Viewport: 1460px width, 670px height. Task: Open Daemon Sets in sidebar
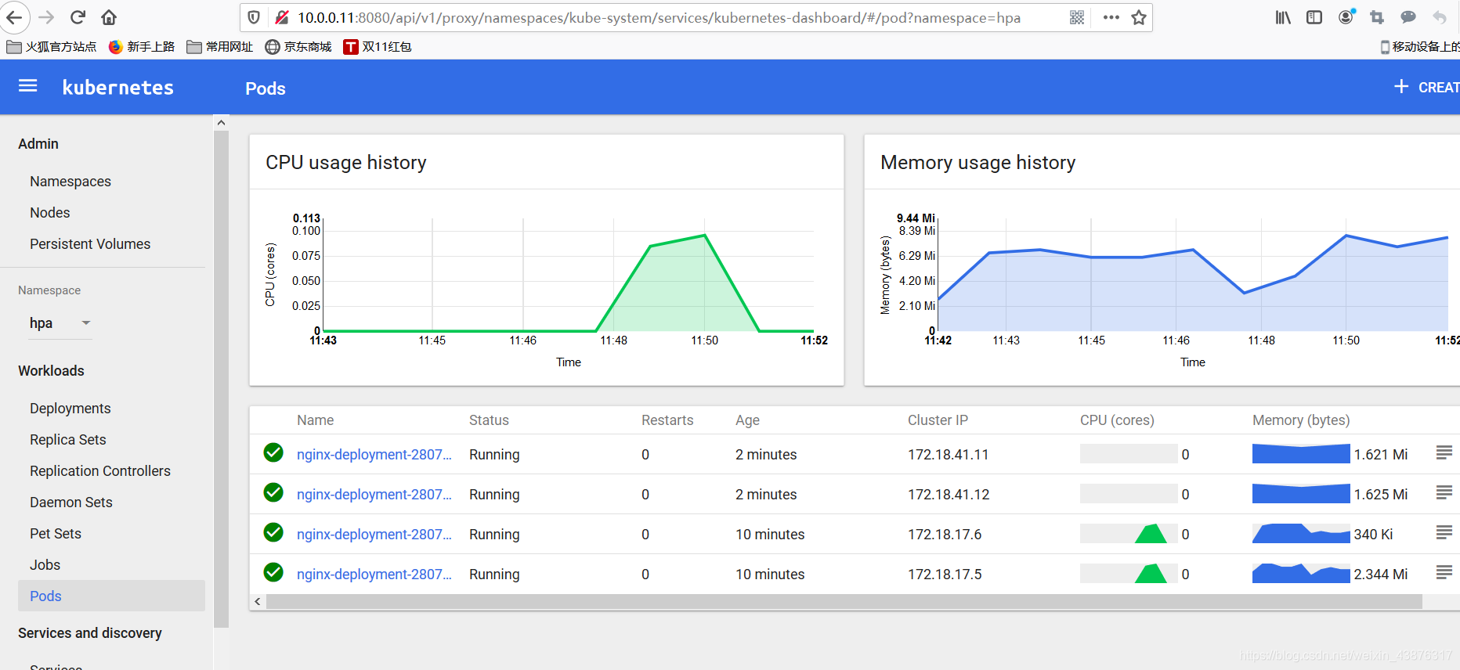click(x=71, y=502)
